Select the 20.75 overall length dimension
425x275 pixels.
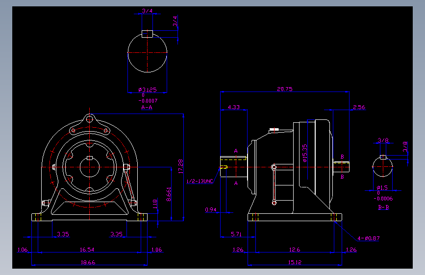pyautogui.click(x=285, y=89)
